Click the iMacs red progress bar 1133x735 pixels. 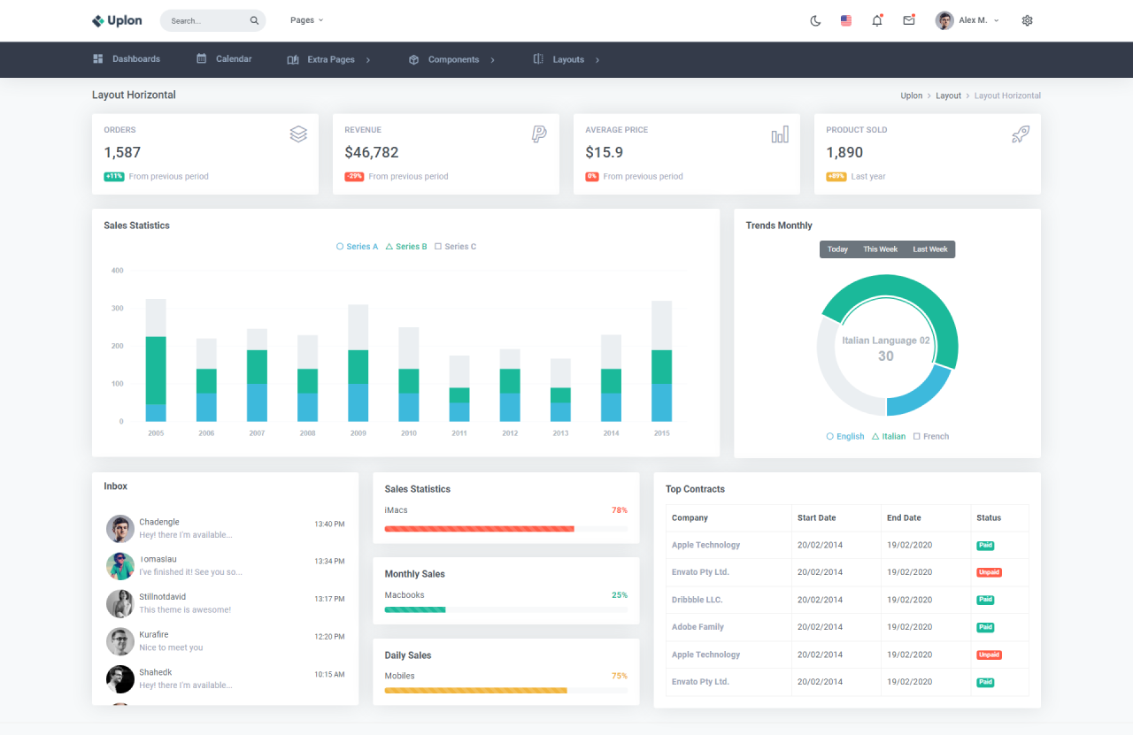(479, 529)
